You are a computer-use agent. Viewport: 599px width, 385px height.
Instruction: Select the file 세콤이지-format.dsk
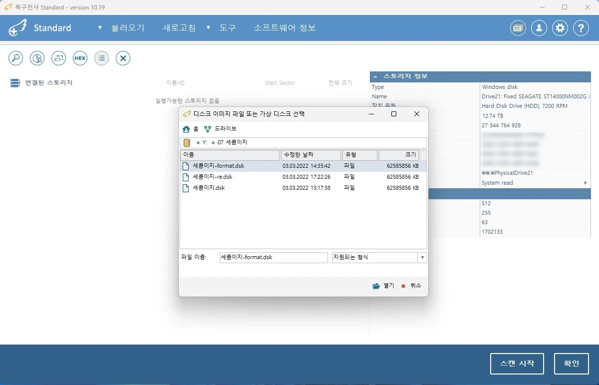point(303,166)
